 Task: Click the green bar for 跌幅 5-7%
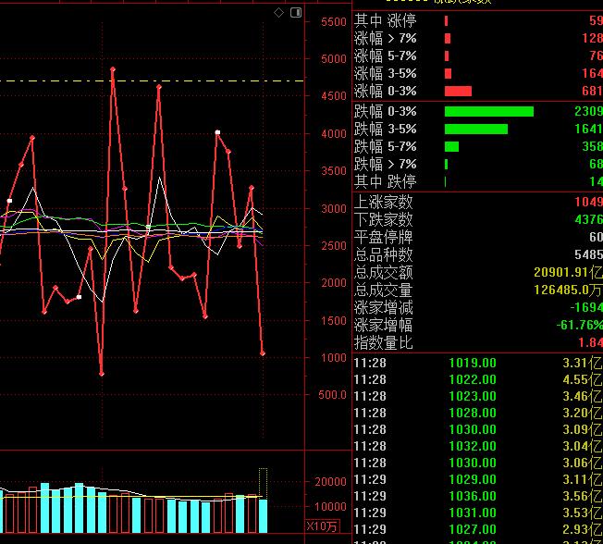451,146
